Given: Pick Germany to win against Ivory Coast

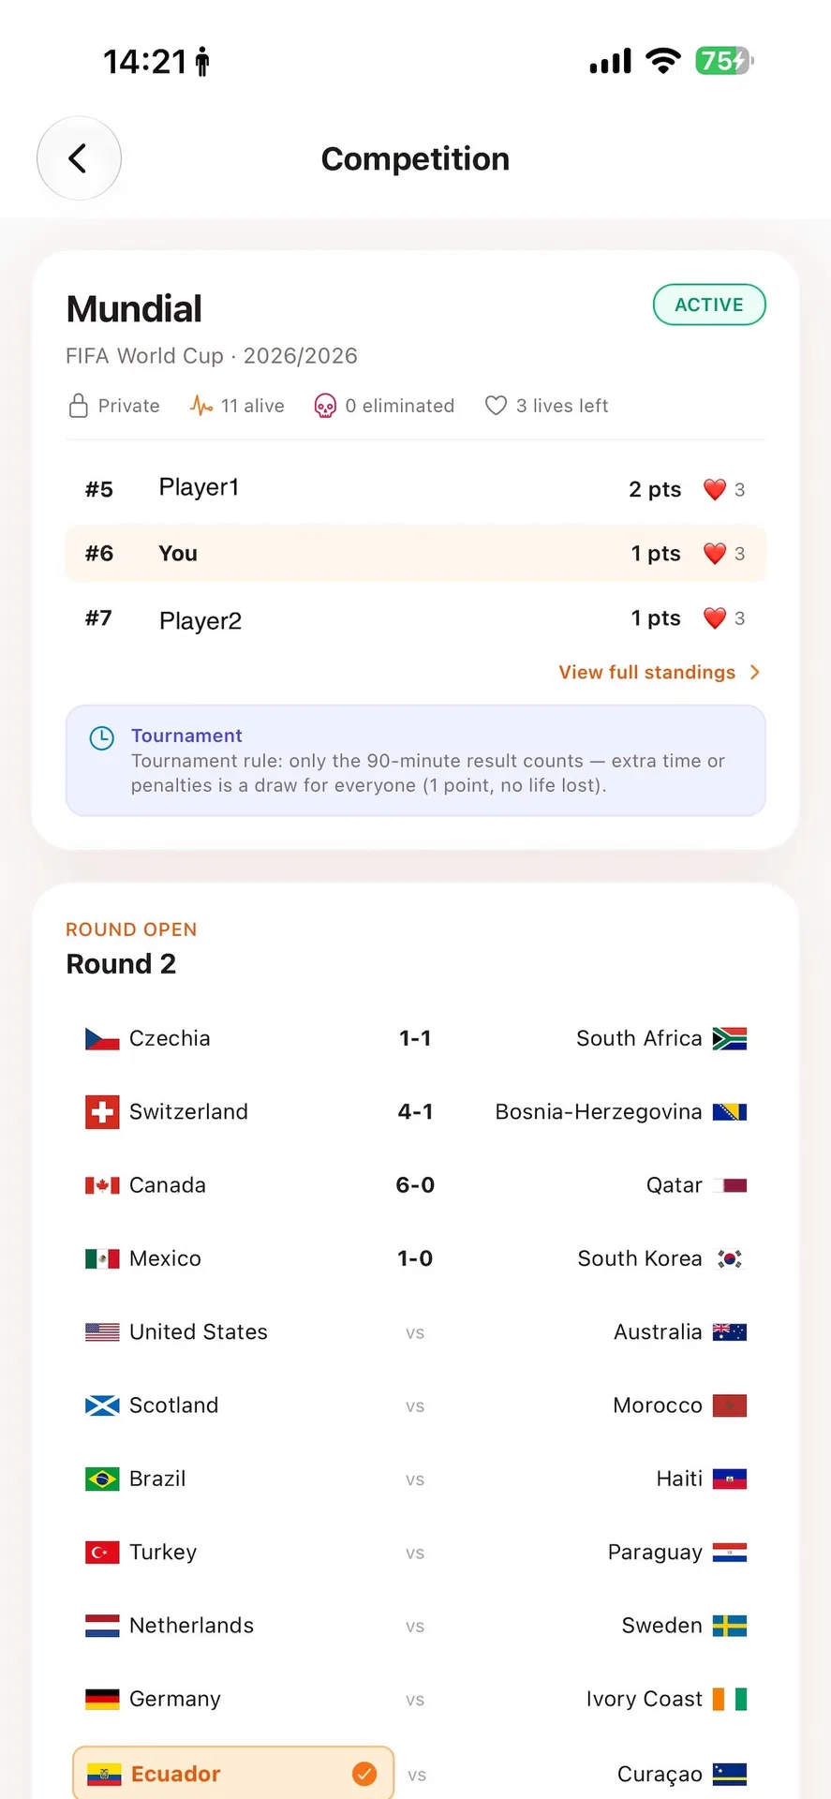Looking at the screenshot, I should (x=175, y=1699).
